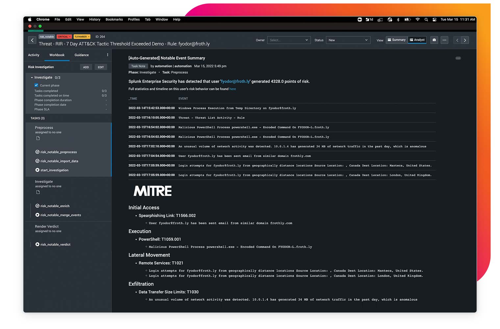The width and height of the screenshot is (500, 329).
Task: Open the Status dropdown showing New
Action: (348, 40)
